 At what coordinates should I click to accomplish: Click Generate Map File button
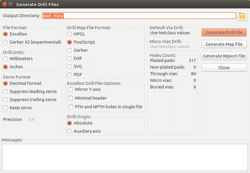[224, 44]
